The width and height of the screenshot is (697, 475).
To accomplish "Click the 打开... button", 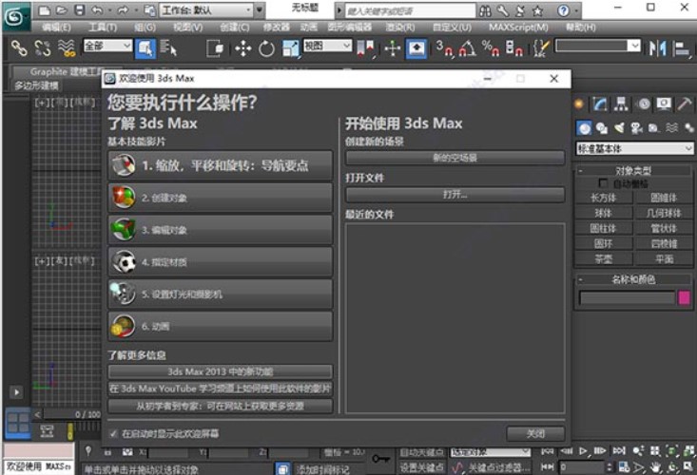I will (x=455, y=194).
